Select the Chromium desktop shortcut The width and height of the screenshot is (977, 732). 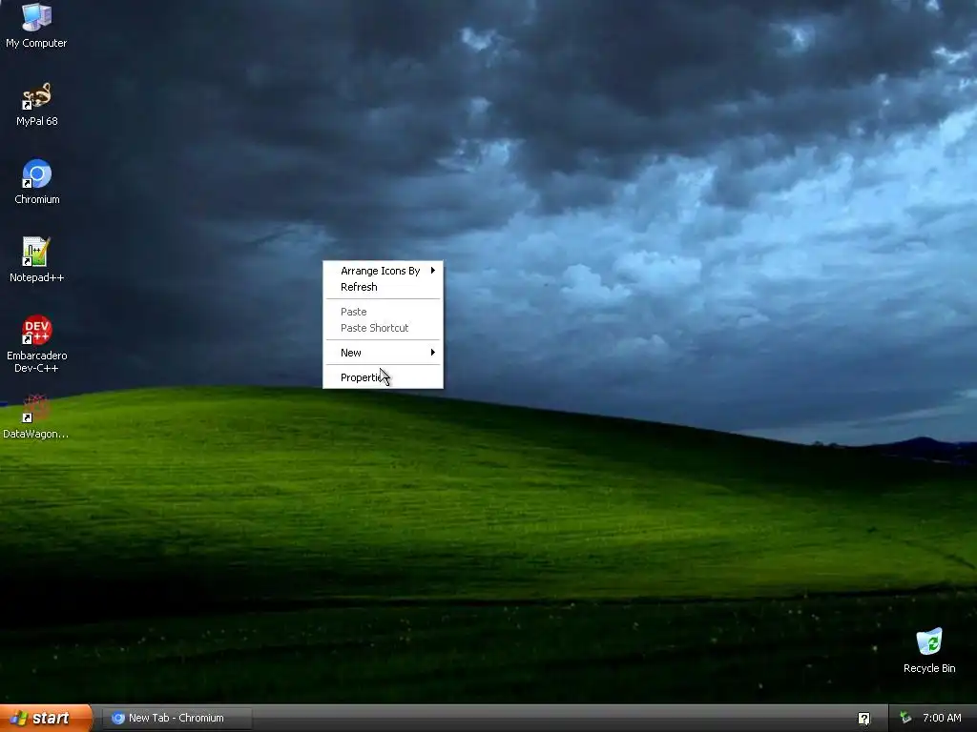point(37,182)
